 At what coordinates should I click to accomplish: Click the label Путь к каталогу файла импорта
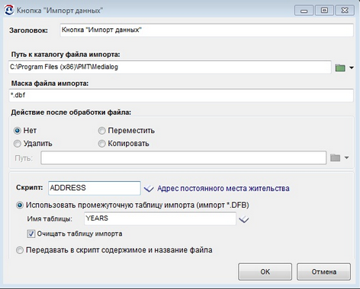click(66, 55)
